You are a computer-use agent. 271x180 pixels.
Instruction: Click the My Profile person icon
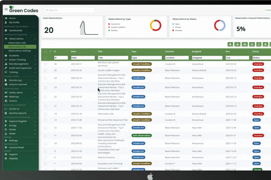6,22
